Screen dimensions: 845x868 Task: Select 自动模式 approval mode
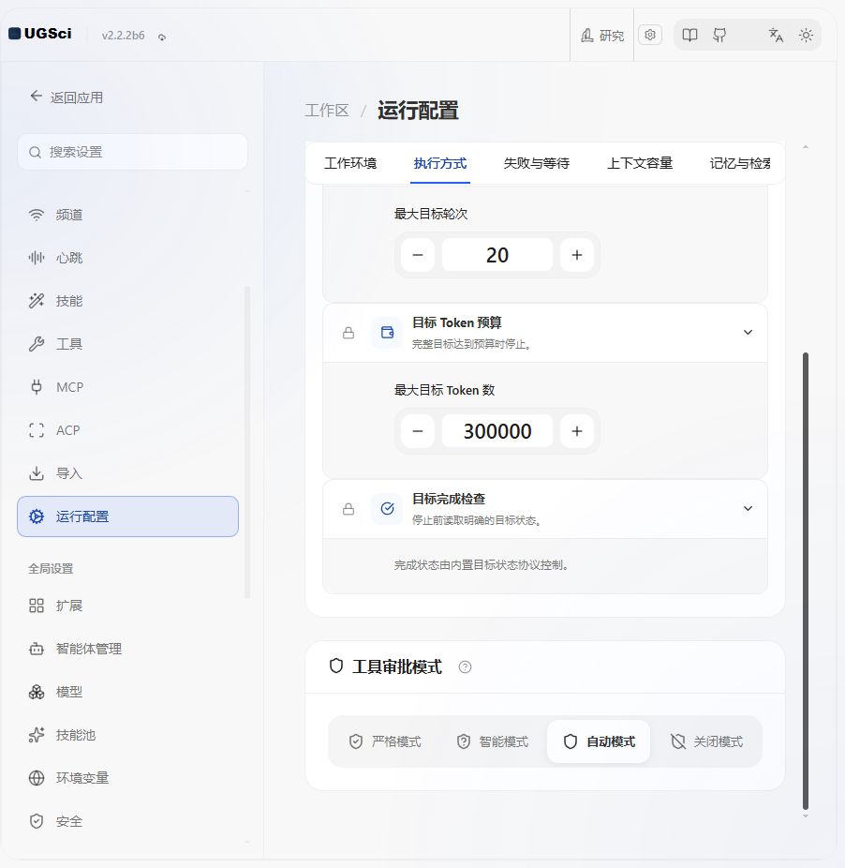pyautogui.click(x=599, y=741)
